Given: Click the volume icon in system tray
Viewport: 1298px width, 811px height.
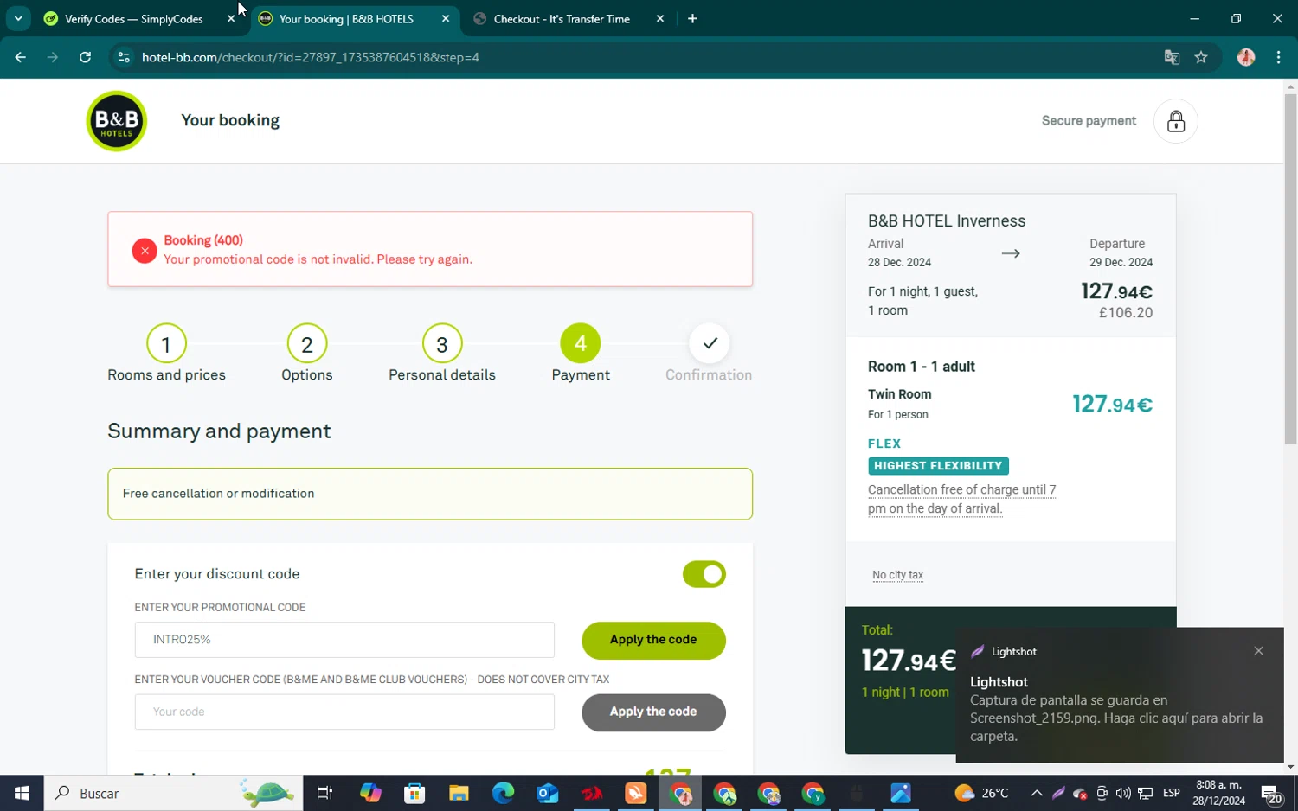Looking at the screenshot, I should coord(1123,793).
